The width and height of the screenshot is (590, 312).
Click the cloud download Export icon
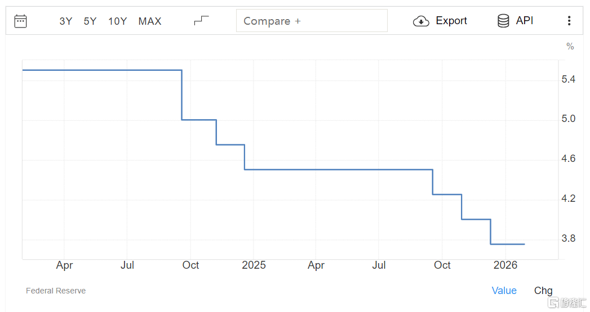point(421,21)
